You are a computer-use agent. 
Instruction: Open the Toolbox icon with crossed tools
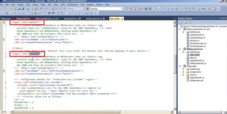142,9
